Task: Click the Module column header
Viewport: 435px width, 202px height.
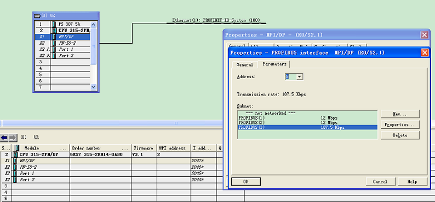Action: (40, 148)
